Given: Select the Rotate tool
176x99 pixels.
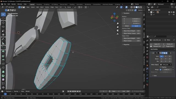Looking at the screenshot, I should pos(3,27).
